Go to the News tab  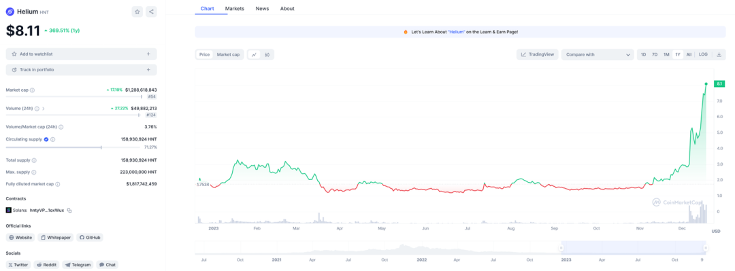click(x=262, y=8)
